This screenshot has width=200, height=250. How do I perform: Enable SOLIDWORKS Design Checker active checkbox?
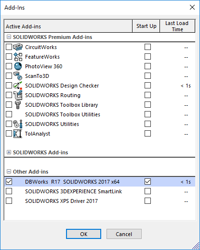click(x=9, y=86)
